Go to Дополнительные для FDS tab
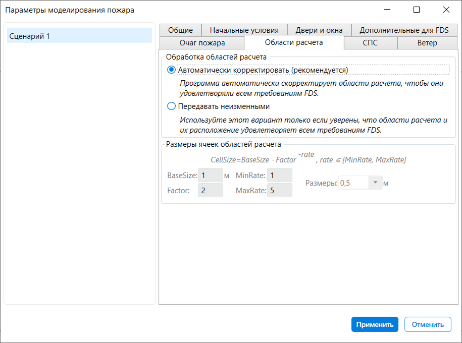Viewport: 462px width, 343px height. click(404, 30)
